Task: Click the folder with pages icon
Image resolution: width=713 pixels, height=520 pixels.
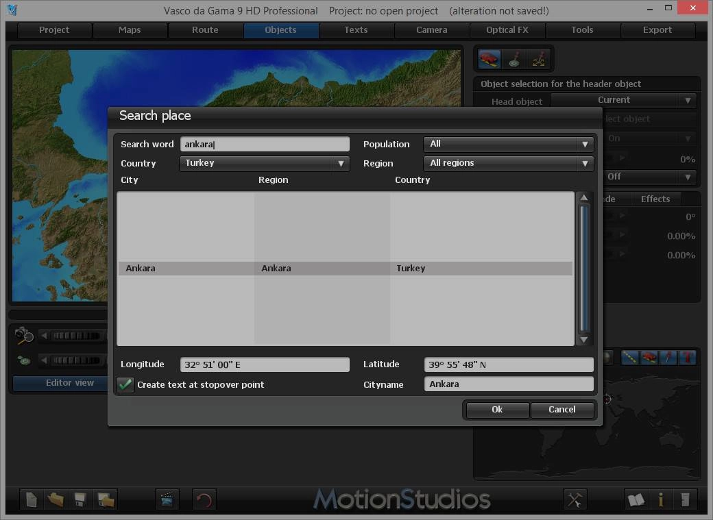Action: 105,499
